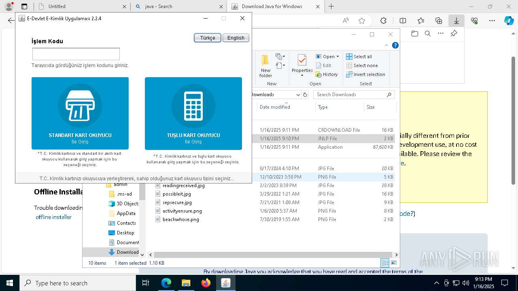This screenshot has width=518, height=291.
Task: Add this page to favorites star
Action: point(362,21)
